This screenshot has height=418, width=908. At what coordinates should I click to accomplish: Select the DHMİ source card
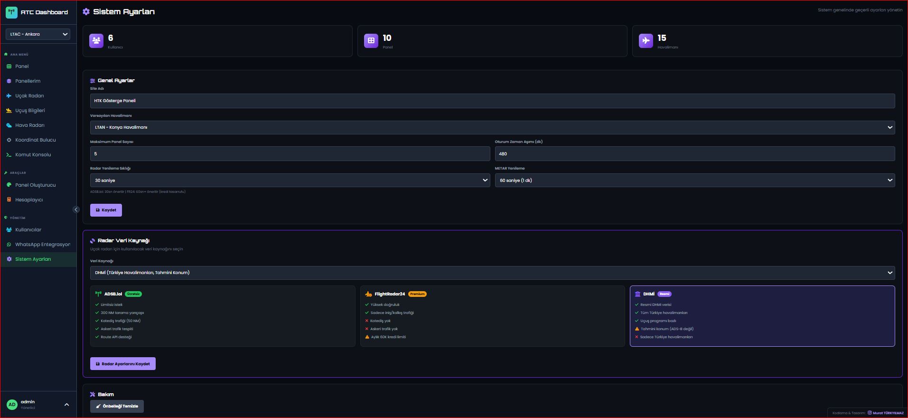coord(762,316)
